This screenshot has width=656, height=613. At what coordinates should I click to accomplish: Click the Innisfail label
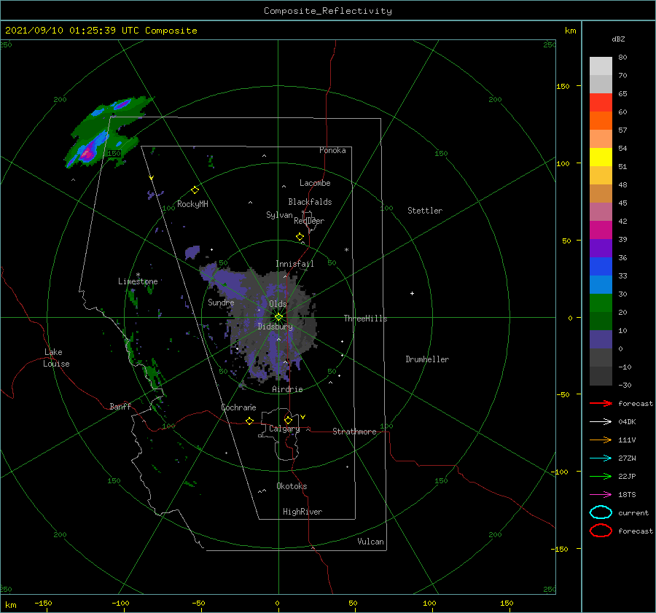pos(294,264)
